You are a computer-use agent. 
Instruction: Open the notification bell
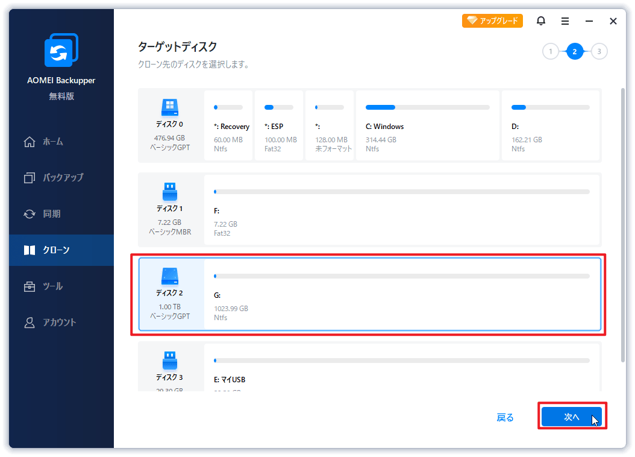point(540,20)
